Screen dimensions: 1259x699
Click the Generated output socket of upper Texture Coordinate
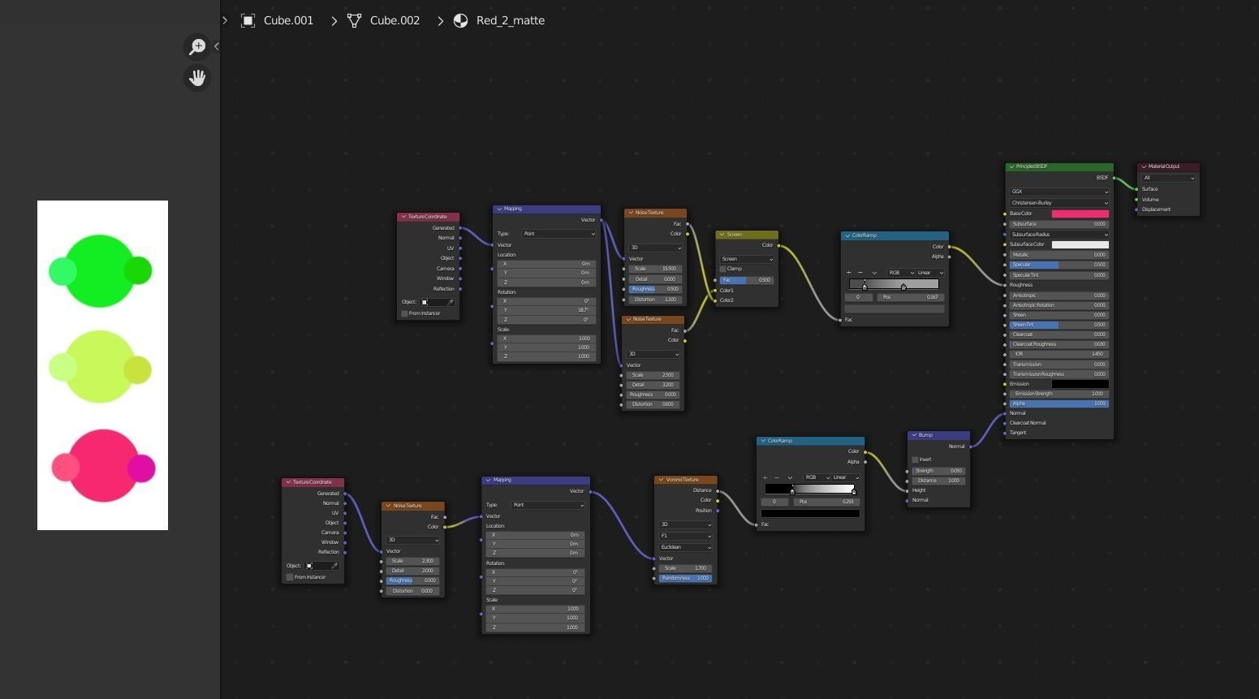(x=460, y=228)
